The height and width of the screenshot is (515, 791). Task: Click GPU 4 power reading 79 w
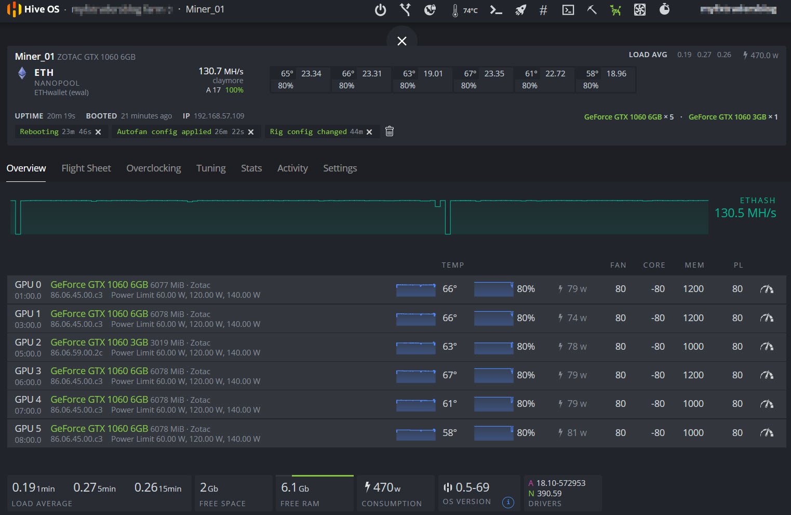[572, 403]
